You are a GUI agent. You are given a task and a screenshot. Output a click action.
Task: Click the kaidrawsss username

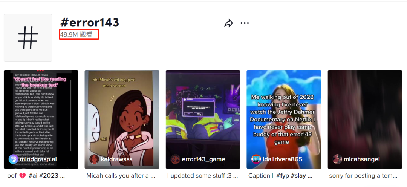(116, 159)
